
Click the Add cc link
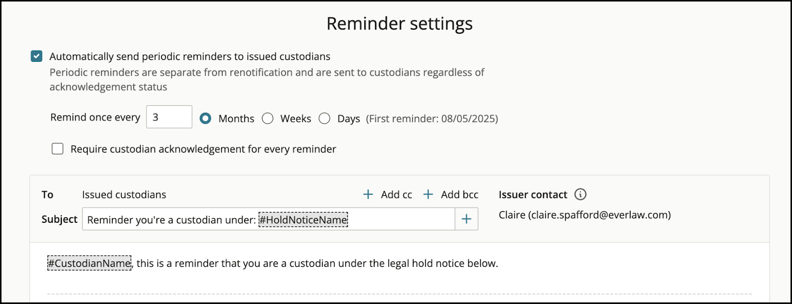396,195
